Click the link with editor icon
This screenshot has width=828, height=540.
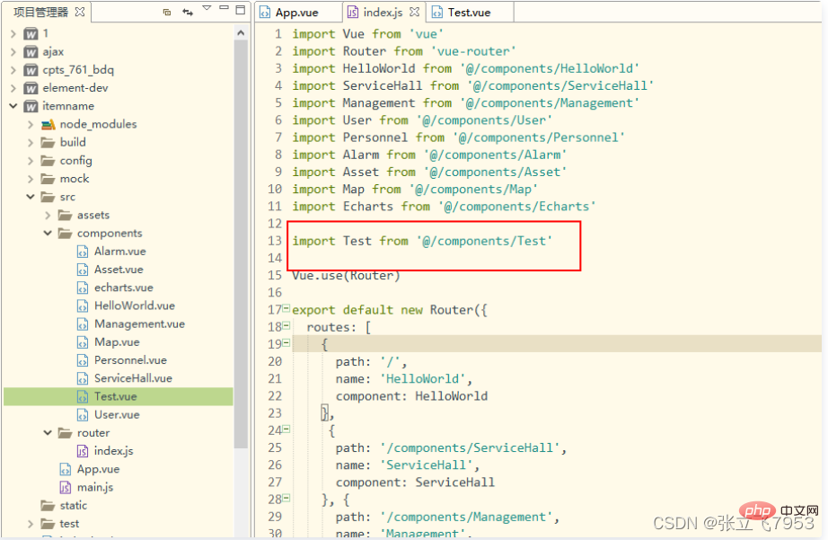pyautogui.click(x=188, y=13)
